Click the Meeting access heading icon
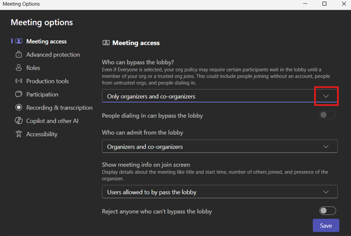351x236 pixels. coord(106,43)
